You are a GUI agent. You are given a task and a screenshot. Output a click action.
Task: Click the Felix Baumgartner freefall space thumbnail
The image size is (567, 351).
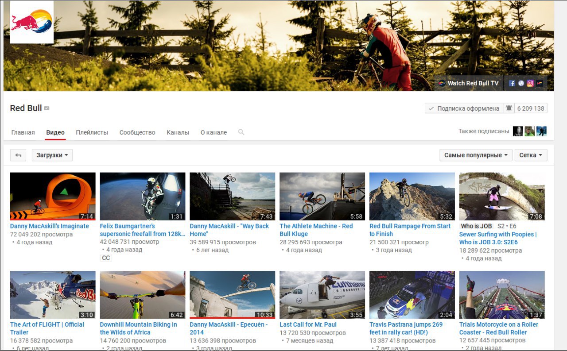tap(143, 197)
